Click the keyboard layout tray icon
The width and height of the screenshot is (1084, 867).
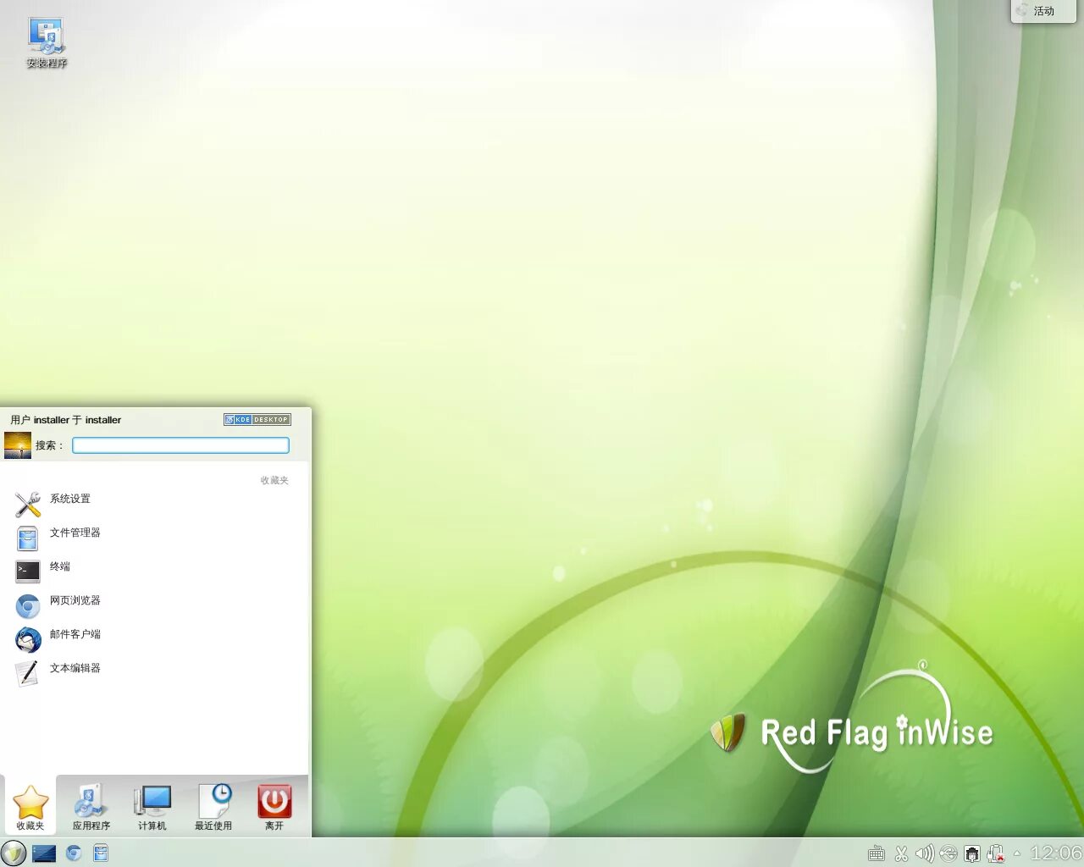877,853
